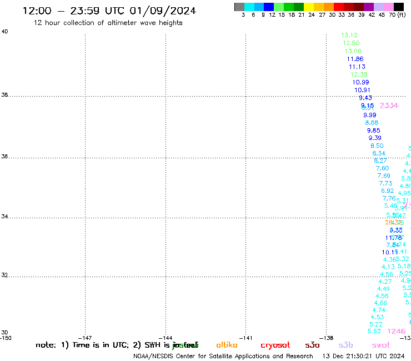Select the 12.50 wave height reading
Viewport: 411px width, 361px height.
tap(351, 43)
